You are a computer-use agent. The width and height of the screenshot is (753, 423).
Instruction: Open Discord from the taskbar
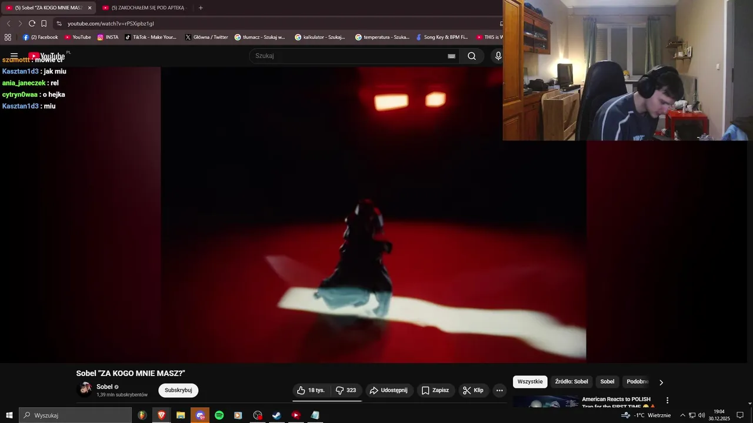(x=200, y=415)
